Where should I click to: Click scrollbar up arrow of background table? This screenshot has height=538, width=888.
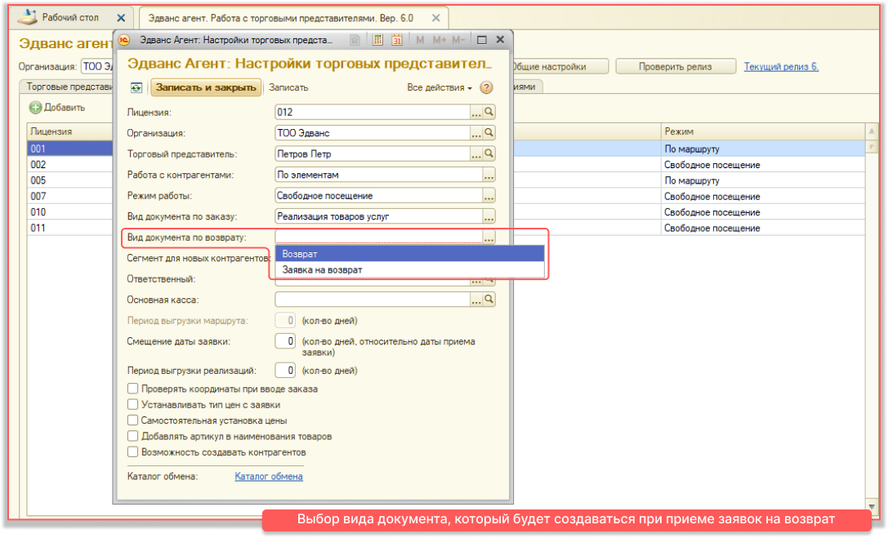coord(872,131)
